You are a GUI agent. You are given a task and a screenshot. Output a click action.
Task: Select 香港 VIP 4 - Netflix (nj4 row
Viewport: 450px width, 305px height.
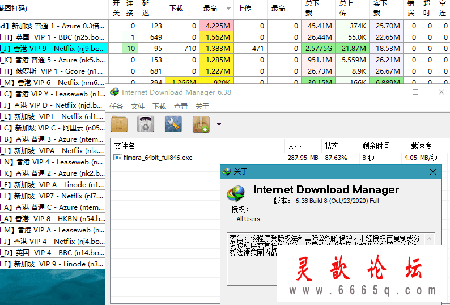[53, 242]
